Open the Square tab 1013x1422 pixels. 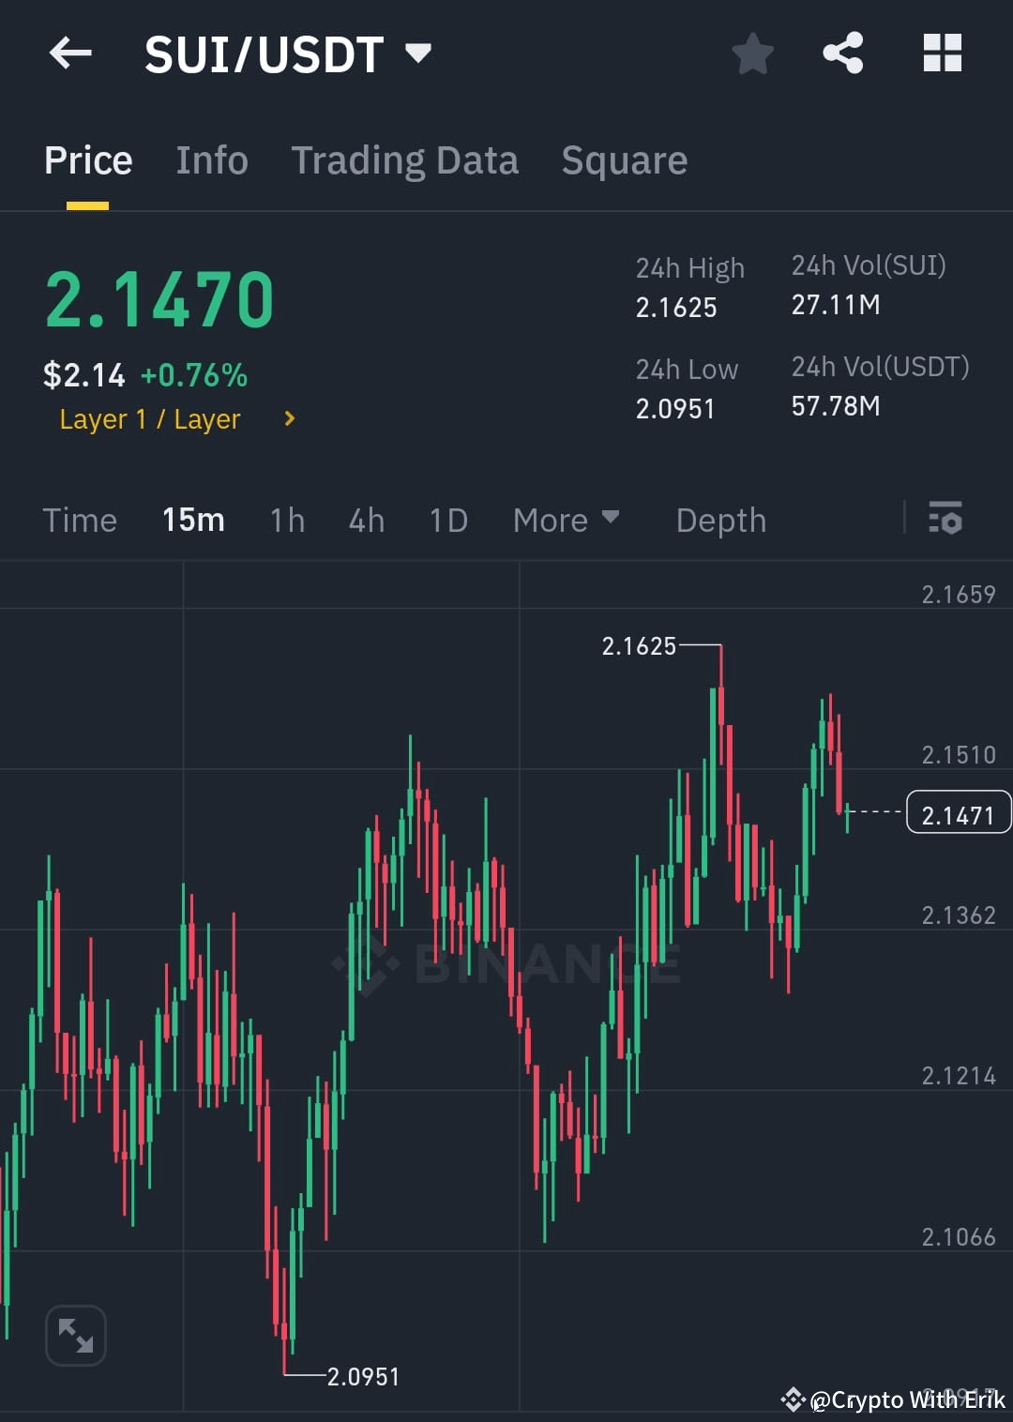[624, 160]
